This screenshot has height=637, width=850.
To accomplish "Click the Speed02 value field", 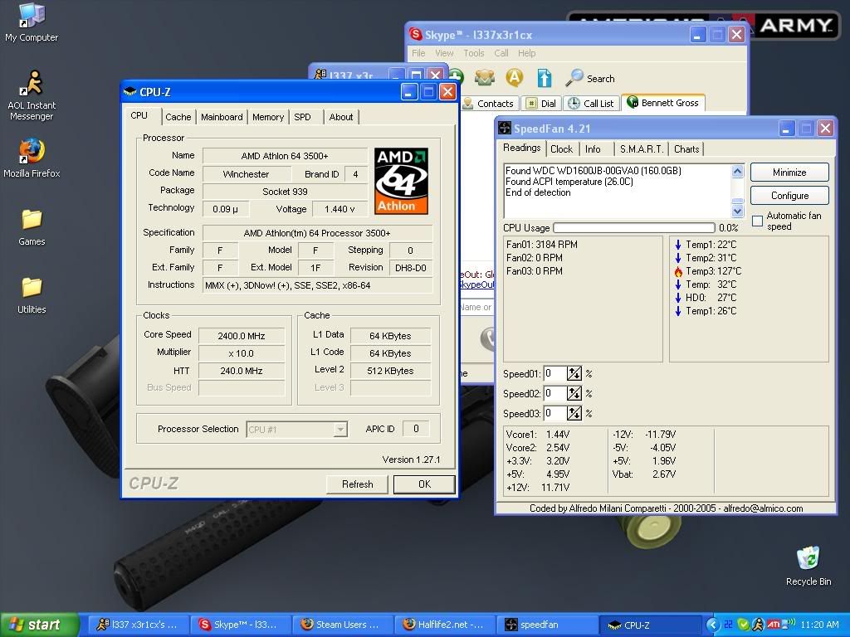I will point(554,393).
